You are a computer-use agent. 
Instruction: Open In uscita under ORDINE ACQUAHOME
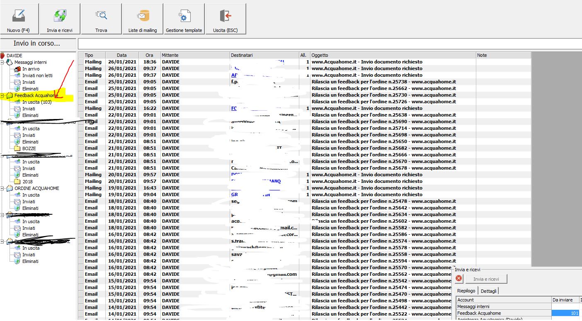(x=31, y=195)
